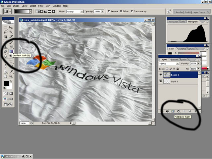Select the Crop tool
Viewport: 212px width, 159px height.
click(x=6, y=37)
